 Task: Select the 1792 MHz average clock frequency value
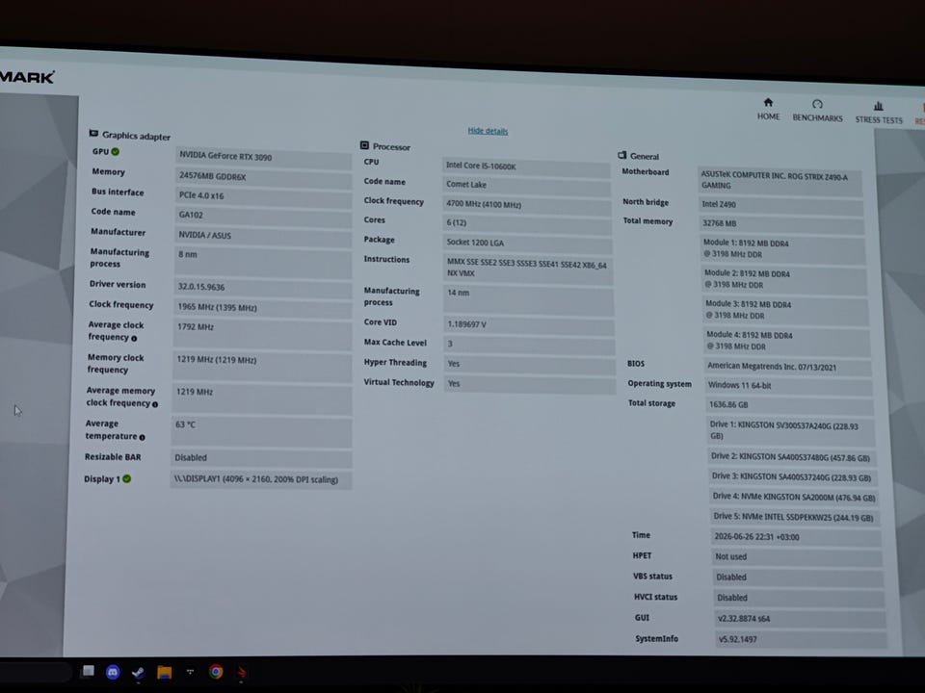pos(262,333)
